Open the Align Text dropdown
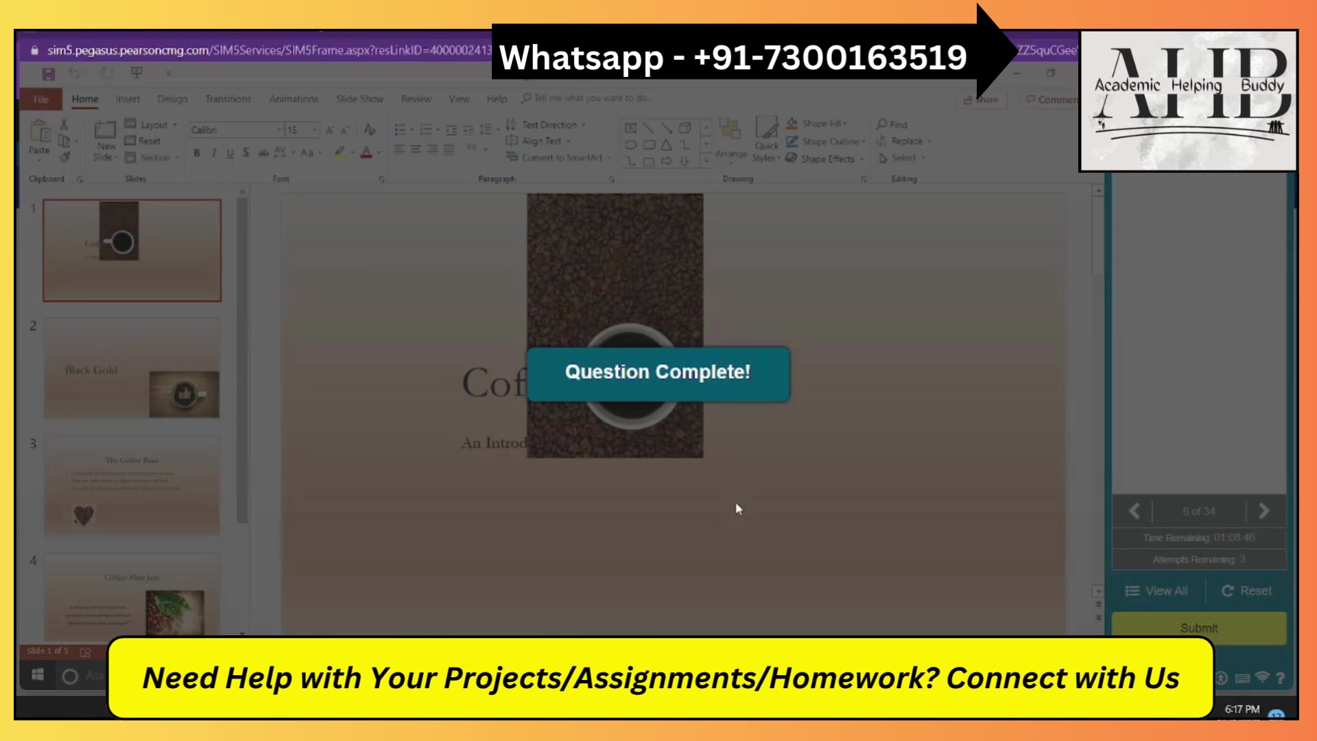This screenshot has width=1317, height=741. 538,141
